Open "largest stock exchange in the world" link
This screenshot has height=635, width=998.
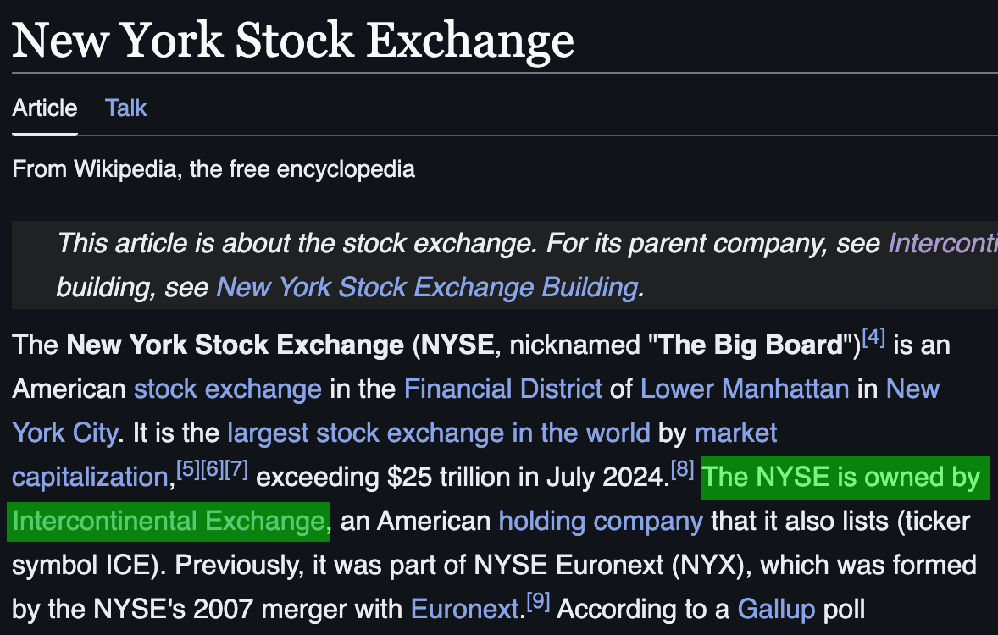439,433
